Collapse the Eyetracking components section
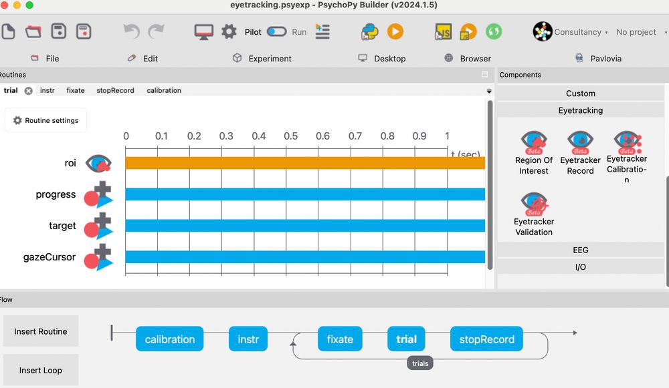Screen dimensions: 669x388 580,110
